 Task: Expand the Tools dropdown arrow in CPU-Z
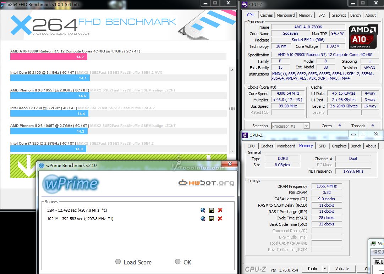click(x=325, y=269)
